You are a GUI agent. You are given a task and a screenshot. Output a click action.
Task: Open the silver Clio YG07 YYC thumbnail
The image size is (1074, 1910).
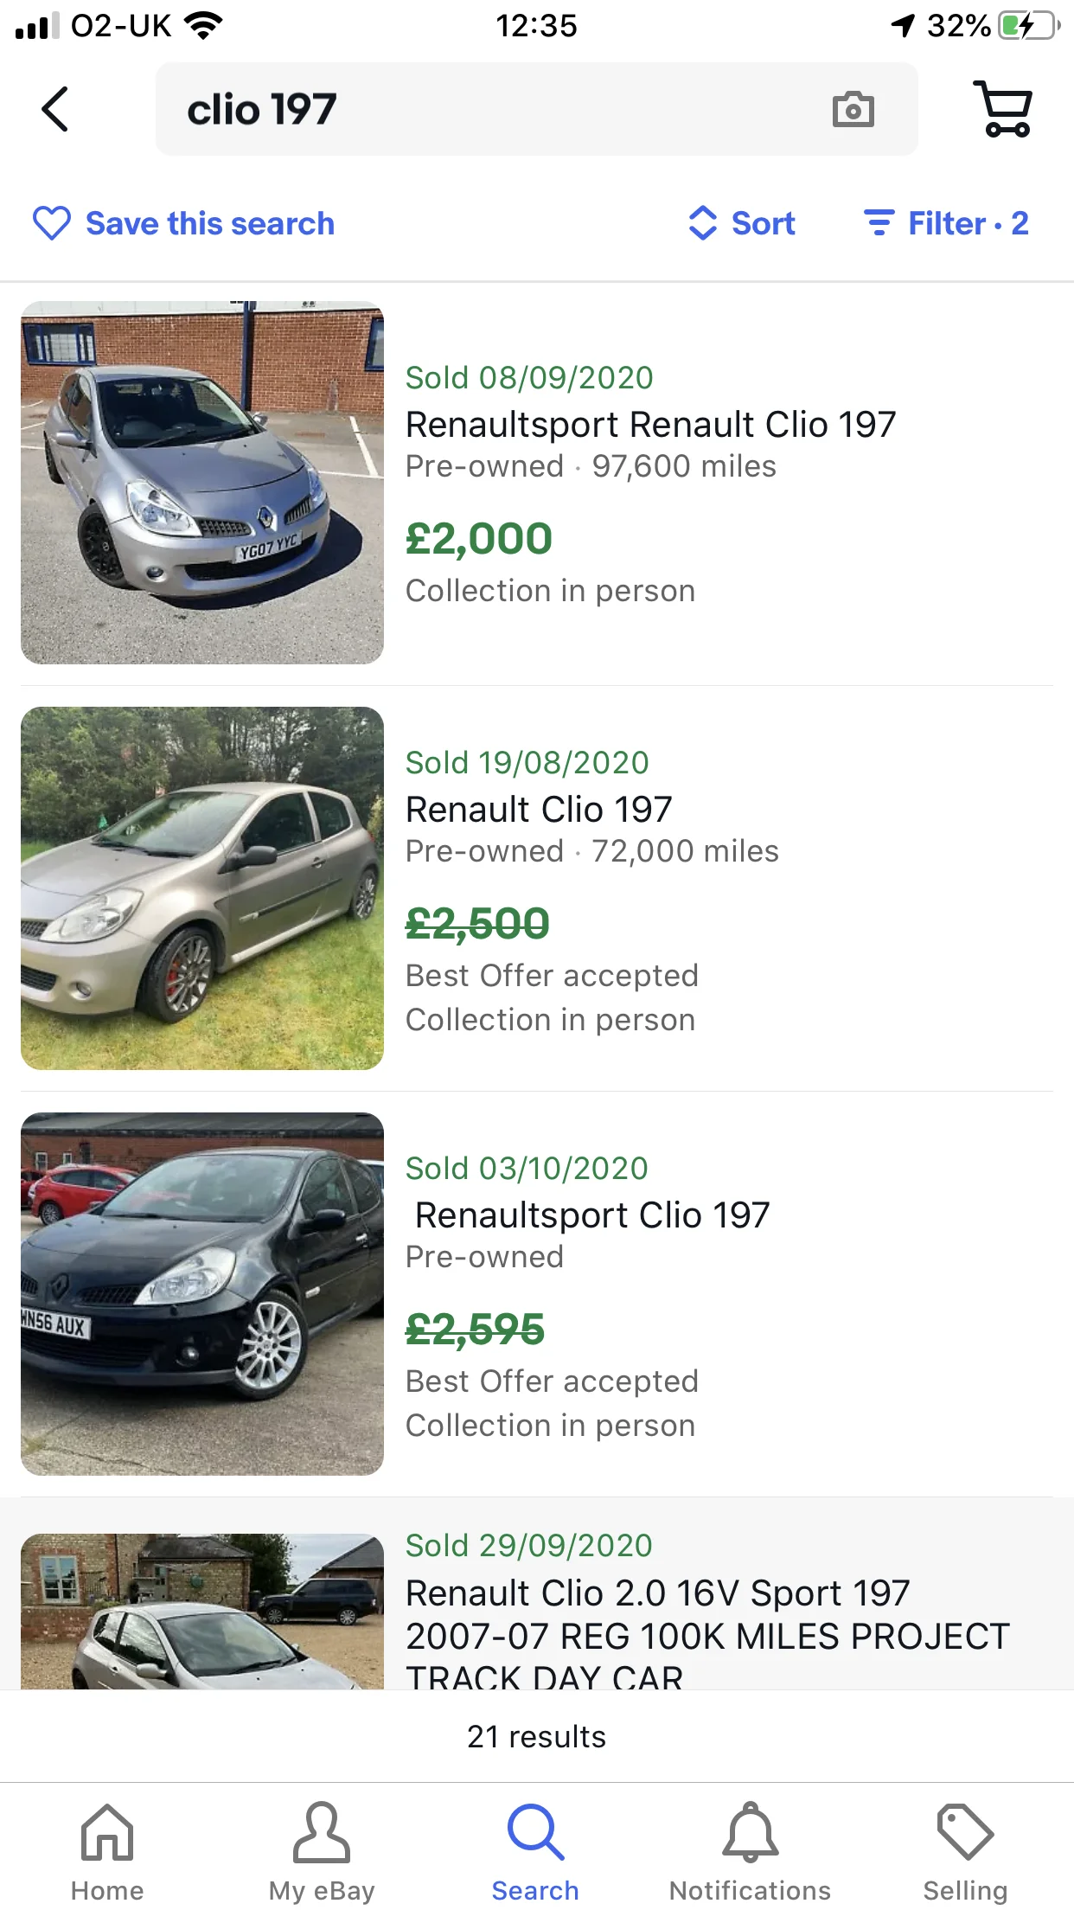(202, 483)
